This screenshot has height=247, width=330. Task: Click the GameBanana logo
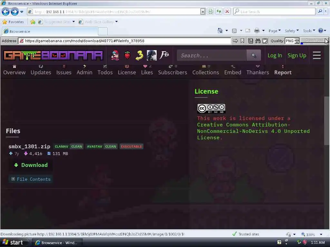[53, 55]
